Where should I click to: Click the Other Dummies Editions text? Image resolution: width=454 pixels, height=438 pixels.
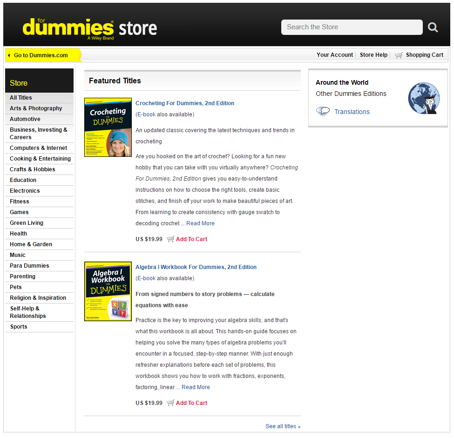click(x=351, y=94)
